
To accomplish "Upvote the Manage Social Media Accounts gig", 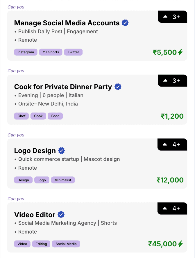I will 165,16.
